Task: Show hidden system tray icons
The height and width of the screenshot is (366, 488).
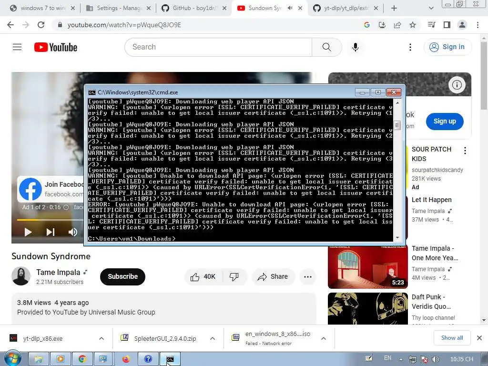Action: click(x=401, y=359)
